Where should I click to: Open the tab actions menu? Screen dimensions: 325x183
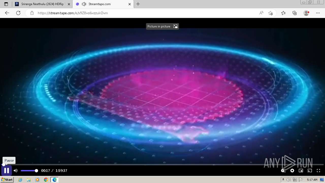6,4
